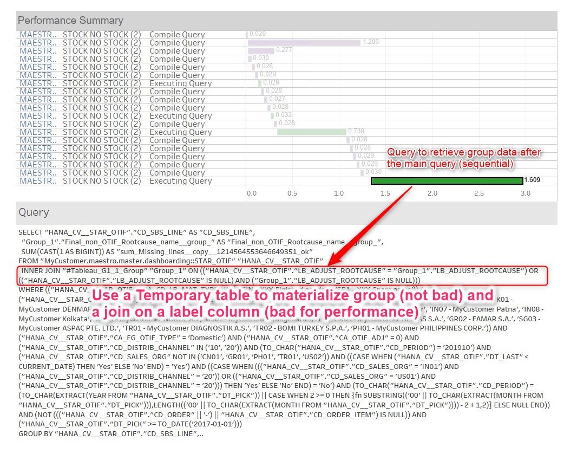This screenshot has width=577, height=460.
Task: Click the INNER JOIN highlighted query text
Action: coord(283,275)
